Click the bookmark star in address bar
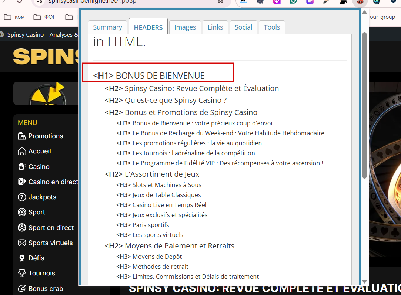Screen dimensions: 401x295 coord(220,1)
